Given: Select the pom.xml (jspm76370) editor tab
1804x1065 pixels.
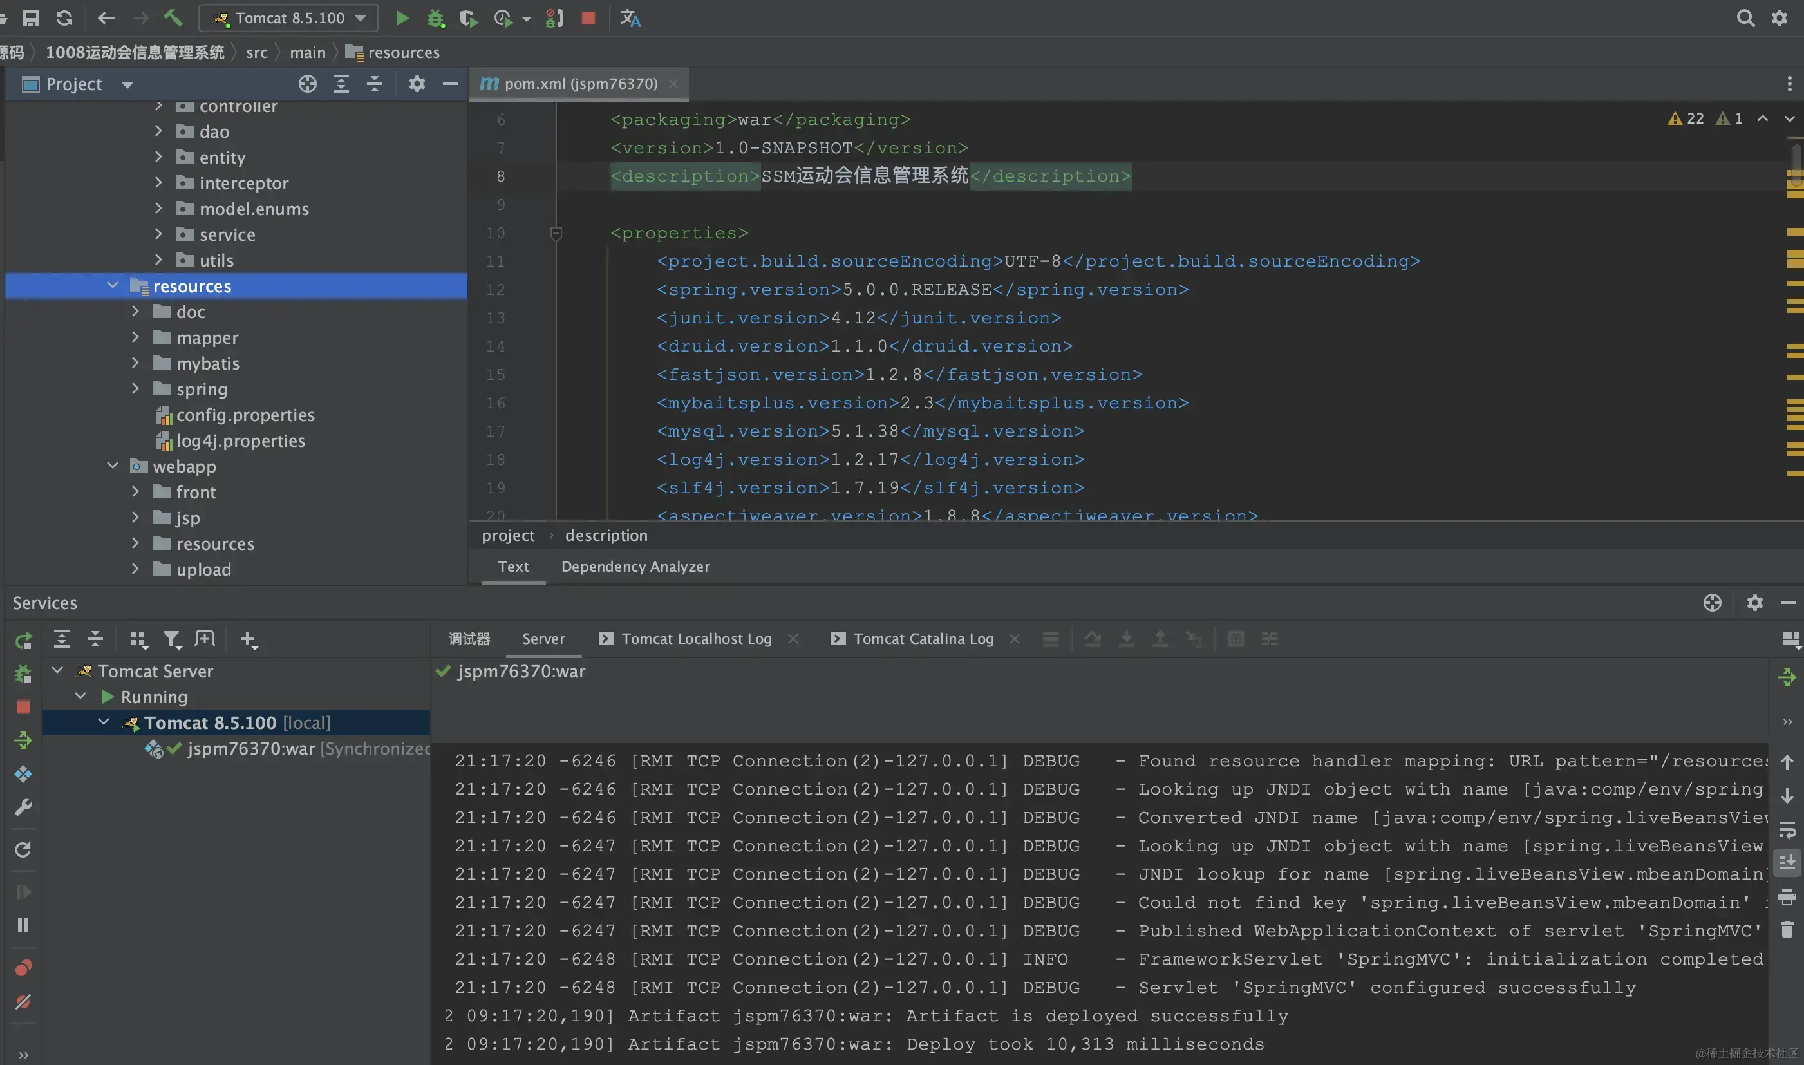Looking at the screenshot, I should 579,83.
